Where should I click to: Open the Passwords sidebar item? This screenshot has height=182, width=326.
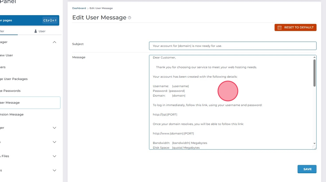coord(11,91)
